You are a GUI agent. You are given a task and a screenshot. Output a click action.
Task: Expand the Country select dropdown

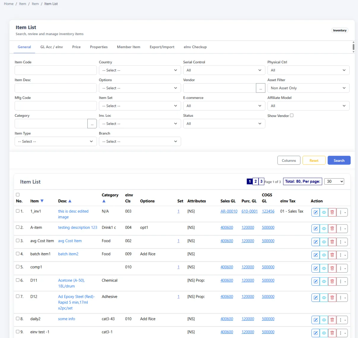pos(140,70)
